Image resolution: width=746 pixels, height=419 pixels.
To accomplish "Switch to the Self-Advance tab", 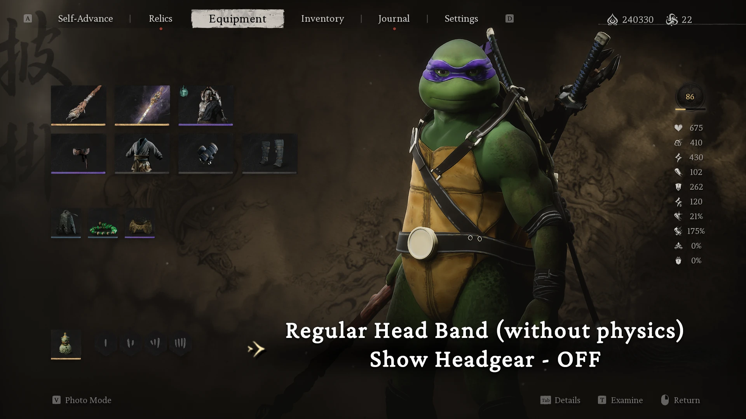I will (85, 19).
